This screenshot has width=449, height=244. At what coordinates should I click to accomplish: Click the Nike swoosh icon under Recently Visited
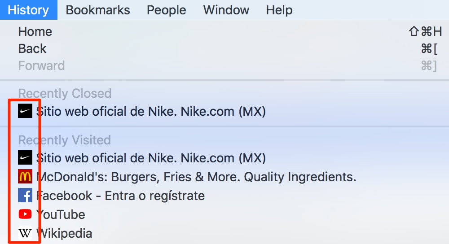click(25, 157)
